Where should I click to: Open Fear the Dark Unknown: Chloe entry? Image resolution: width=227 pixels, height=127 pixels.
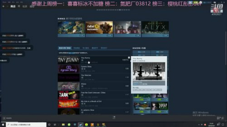point(94,95)
